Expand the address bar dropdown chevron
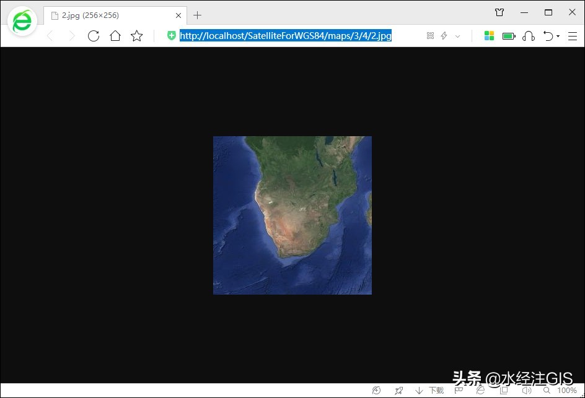 coord(458,36)
